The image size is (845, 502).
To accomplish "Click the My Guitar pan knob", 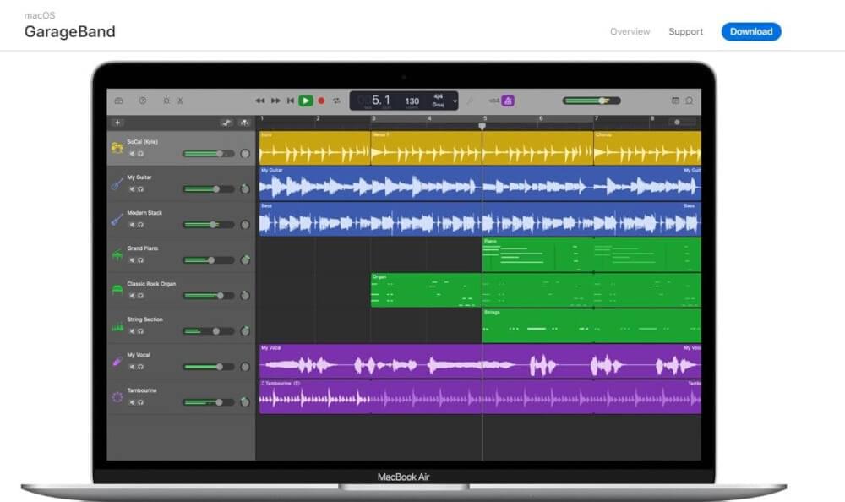I will [245, 188].
